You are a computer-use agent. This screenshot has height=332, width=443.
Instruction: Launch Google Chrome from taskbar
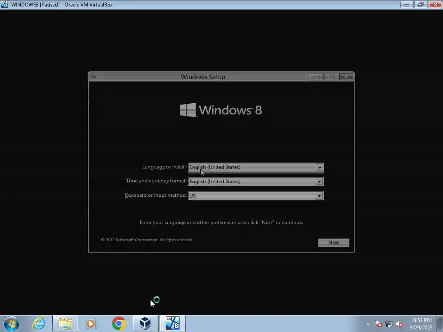119,323
